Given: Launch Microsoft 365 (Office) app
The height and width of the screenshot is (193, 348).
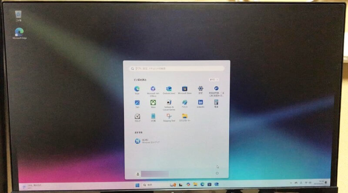Looking at the screenshot, I should [x=153, y=91].
